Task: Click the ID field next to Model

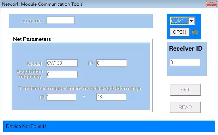Action: [111, 63]
